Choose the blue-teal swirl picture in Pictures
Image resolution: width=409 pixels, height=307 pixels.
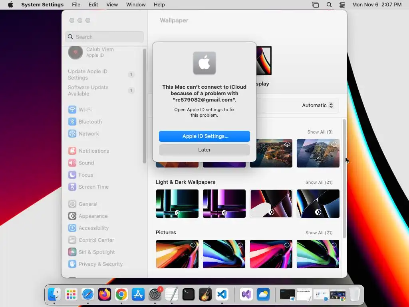pyautogui.click(x=224, y=254)
